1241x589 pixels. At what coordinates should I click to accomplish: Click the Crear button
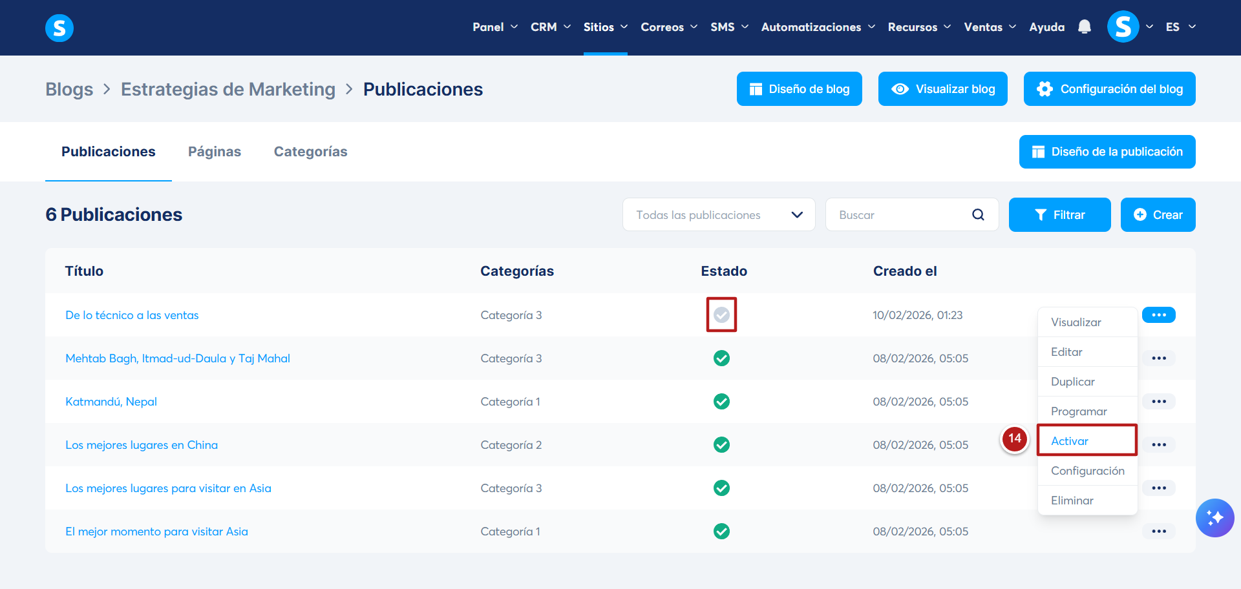1158,214
